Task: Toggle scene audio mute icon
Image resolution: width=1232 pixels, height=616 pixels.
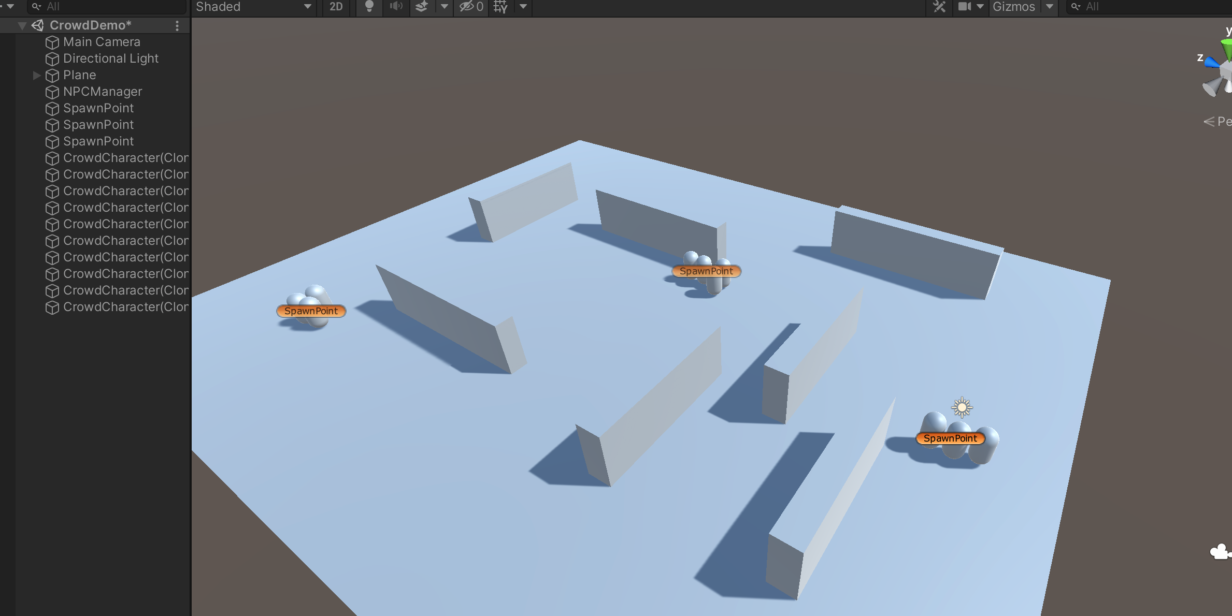Action: [x=395, y=6]
